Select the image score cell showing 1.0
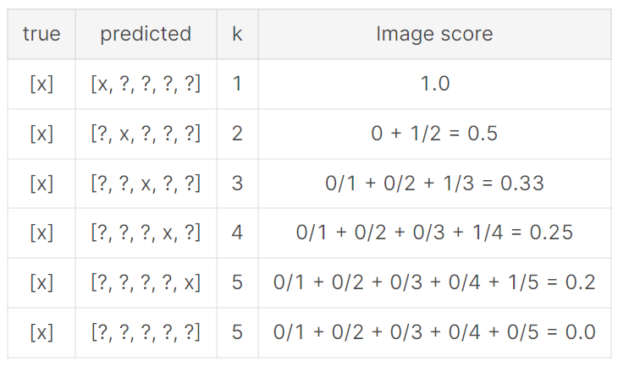Image resolution: width=618 pixels, height=367 pixels. pos(435,84)
